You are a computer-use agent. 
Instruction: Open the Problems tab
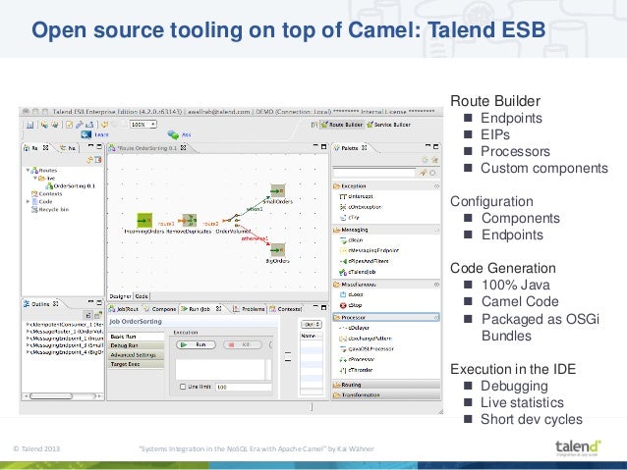point(249,309)
